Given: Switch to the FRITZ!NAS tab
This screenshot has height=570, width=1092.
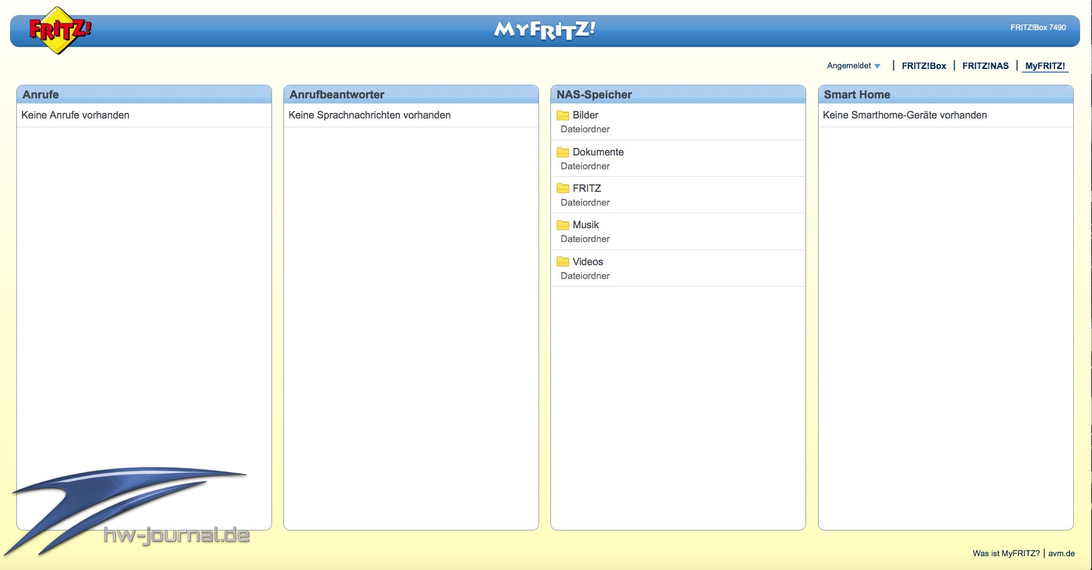Looking at the screenshot, I should [x=985, y=66].
